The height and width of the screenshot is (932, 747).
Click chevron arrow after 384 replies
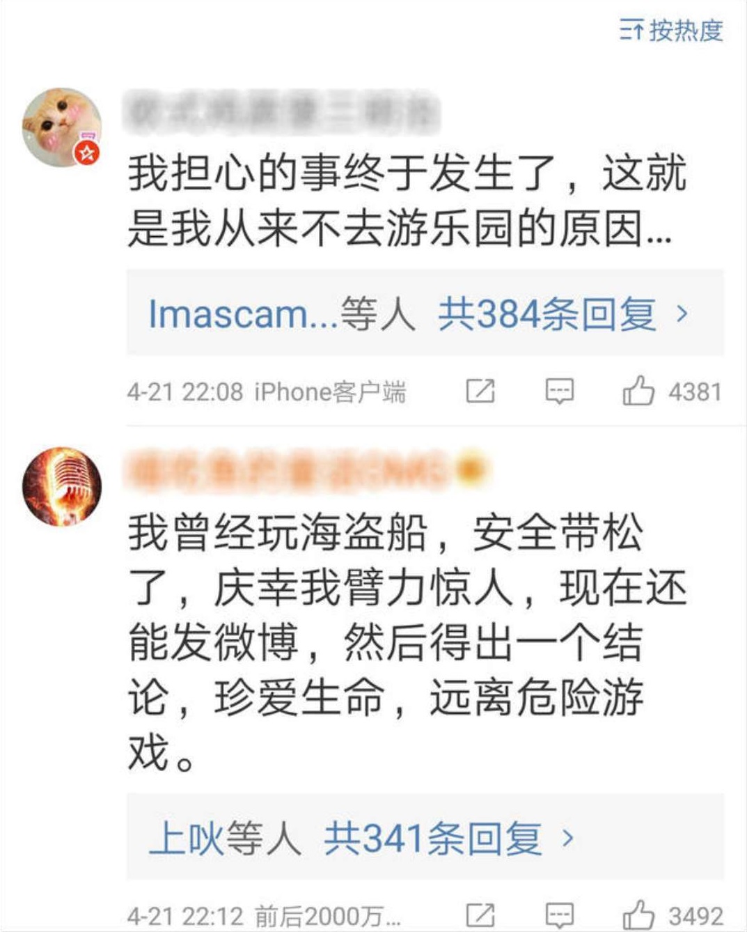[x=682, y=314]
